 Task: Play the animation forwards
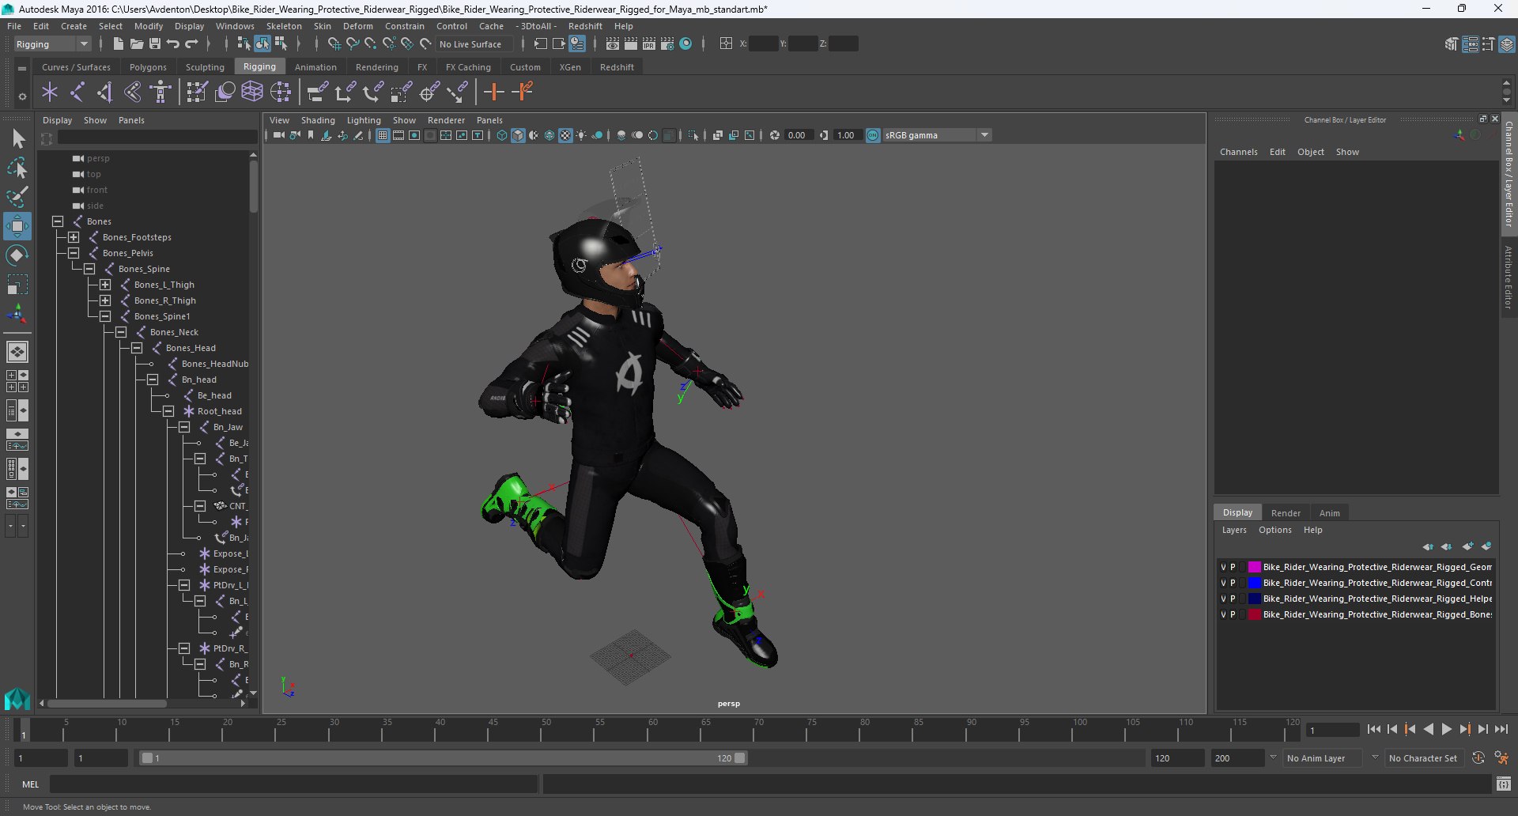1447,730
